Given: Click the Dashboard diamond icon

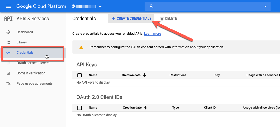Looking at the screenshot, I should (x=8, y=32).
